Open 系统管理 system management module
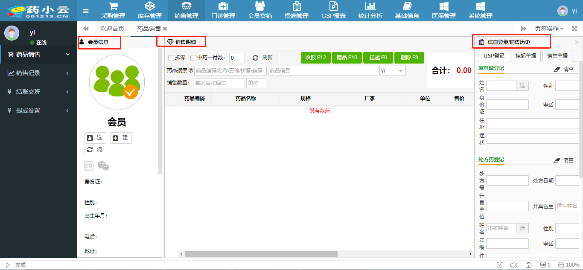This screenshot has width=583, height=270. tap(481, 11)
